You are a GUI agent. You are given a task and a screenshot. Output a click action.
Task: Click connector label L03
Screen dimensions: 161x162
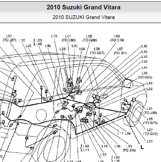117,36
